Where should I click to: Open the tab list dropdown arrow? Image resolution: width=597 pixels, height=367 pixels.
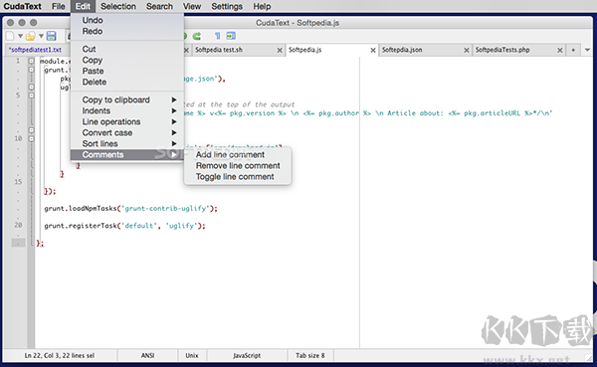pyautogui.click(x=587, y=50)
